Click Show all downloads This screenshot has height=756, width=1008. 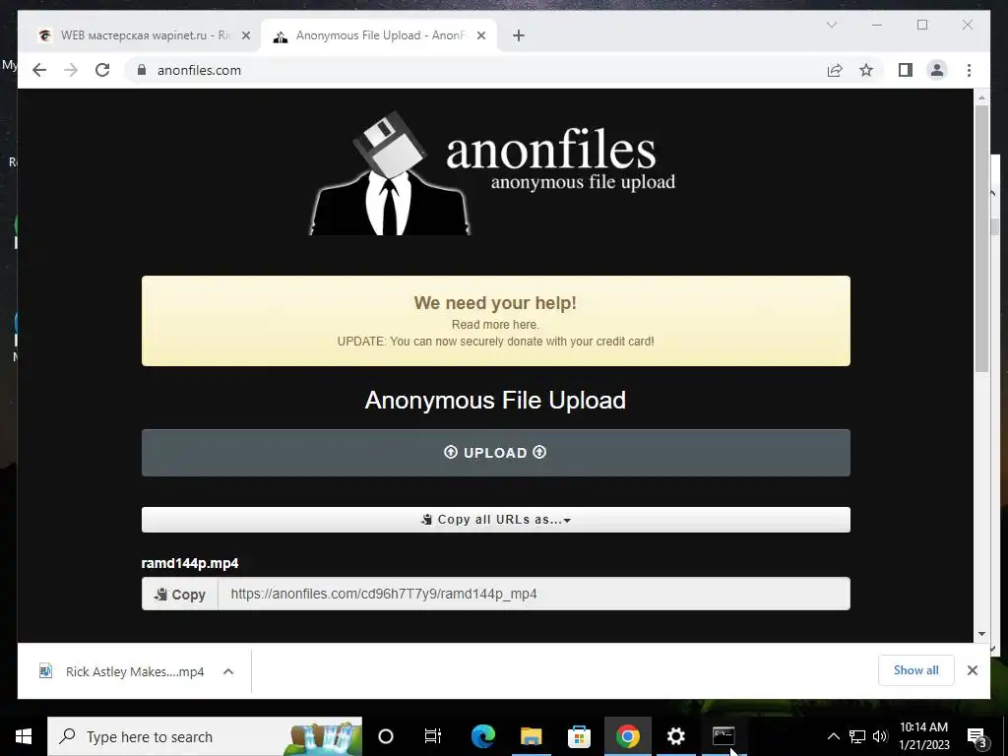pos(916,670)
